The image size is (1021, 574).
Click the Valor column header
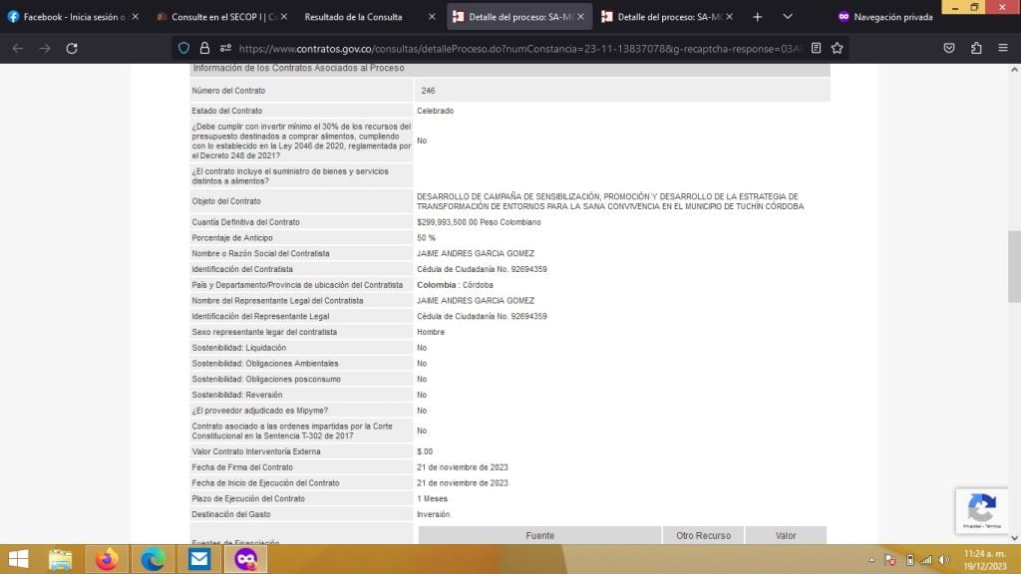[786, 535]
